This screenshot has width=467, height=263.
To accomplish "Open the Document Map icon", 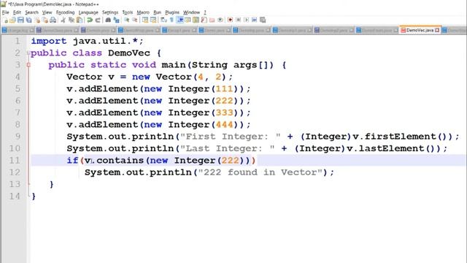I will (196, 20).
